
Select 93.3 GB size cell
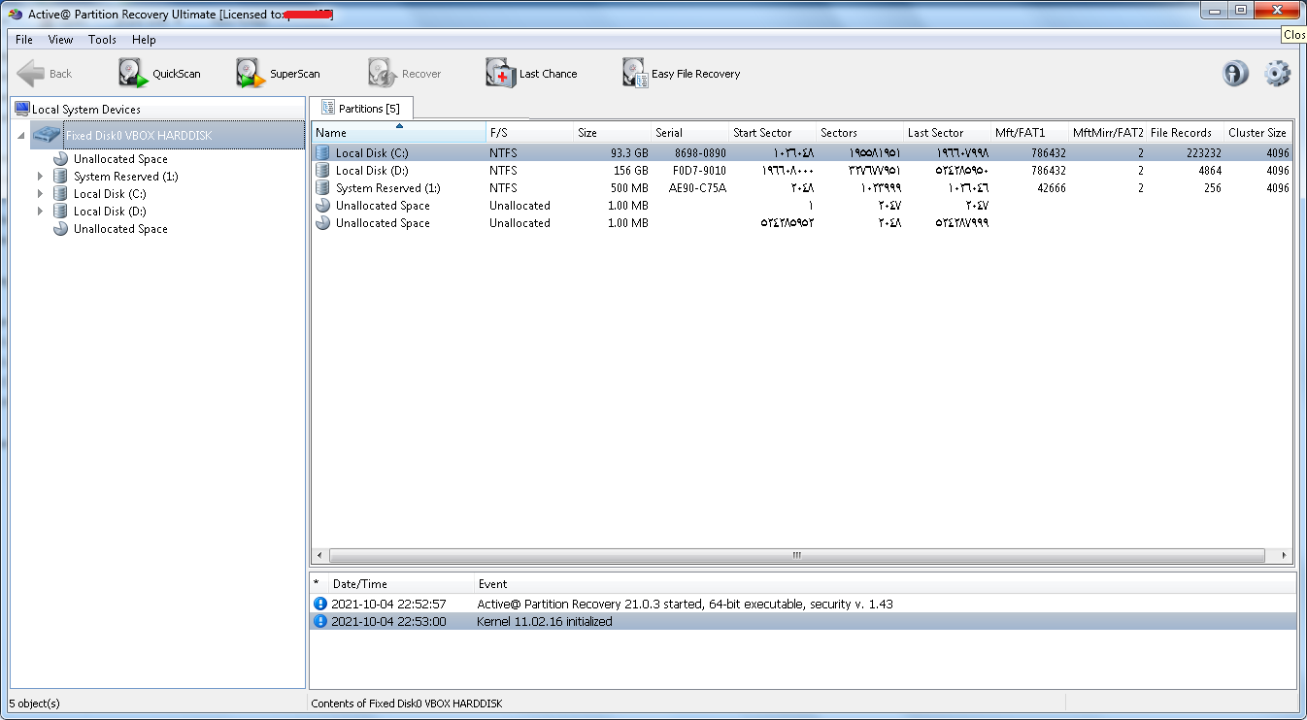coord(629,153)
